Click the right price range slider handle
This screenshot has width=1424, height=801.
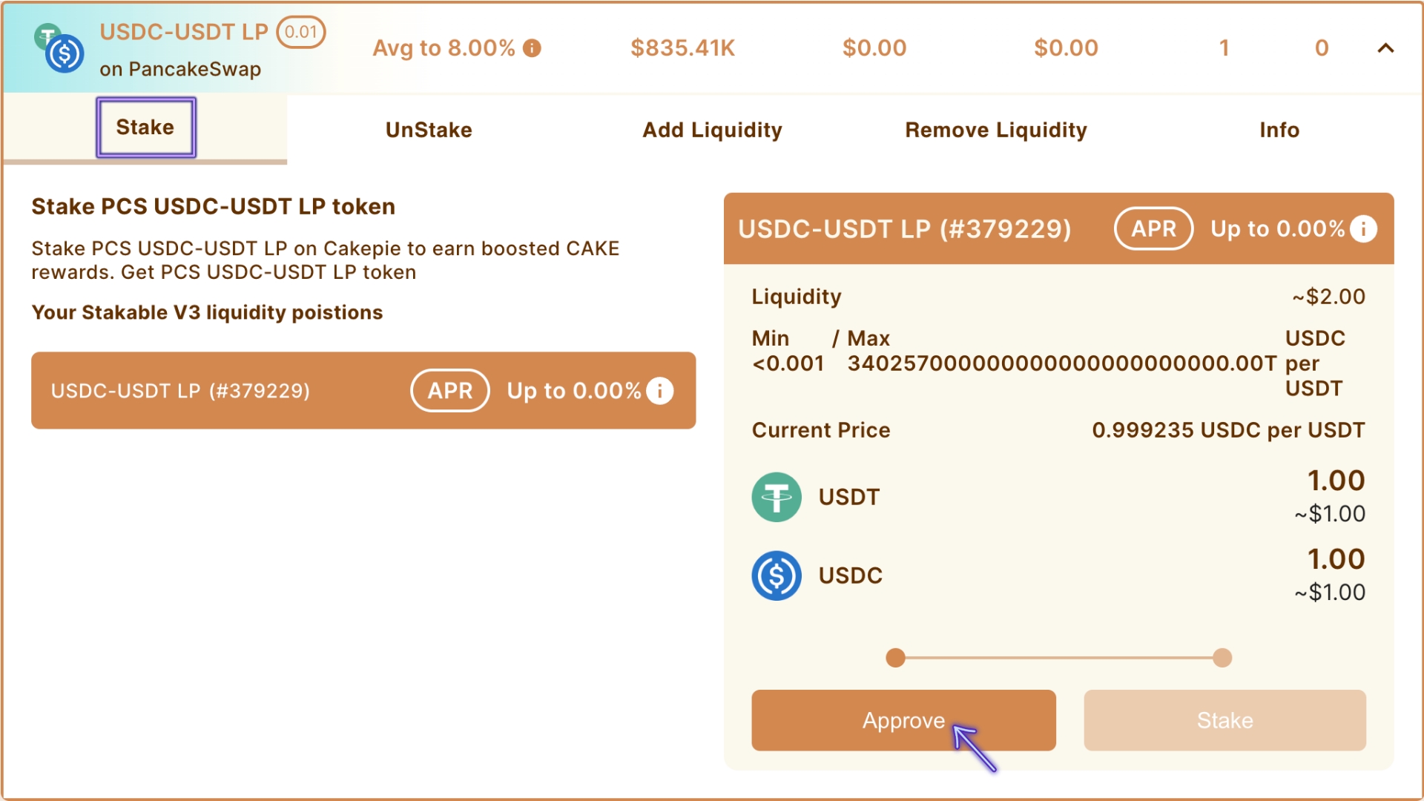click(1222, 658)
